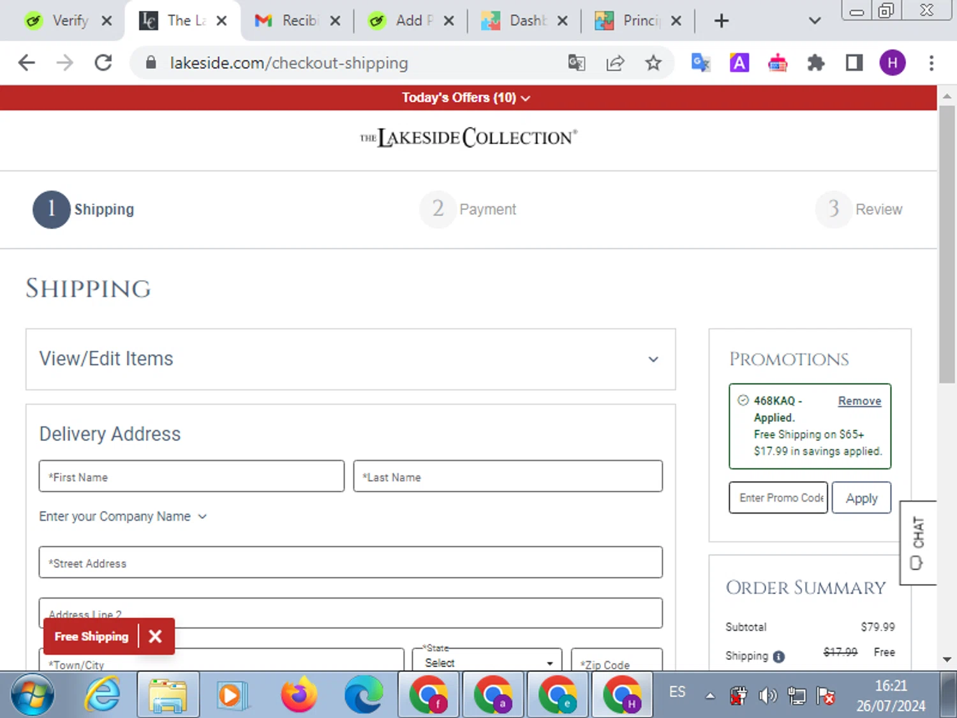Open Chrome's three-dot menu

(931, 63)
